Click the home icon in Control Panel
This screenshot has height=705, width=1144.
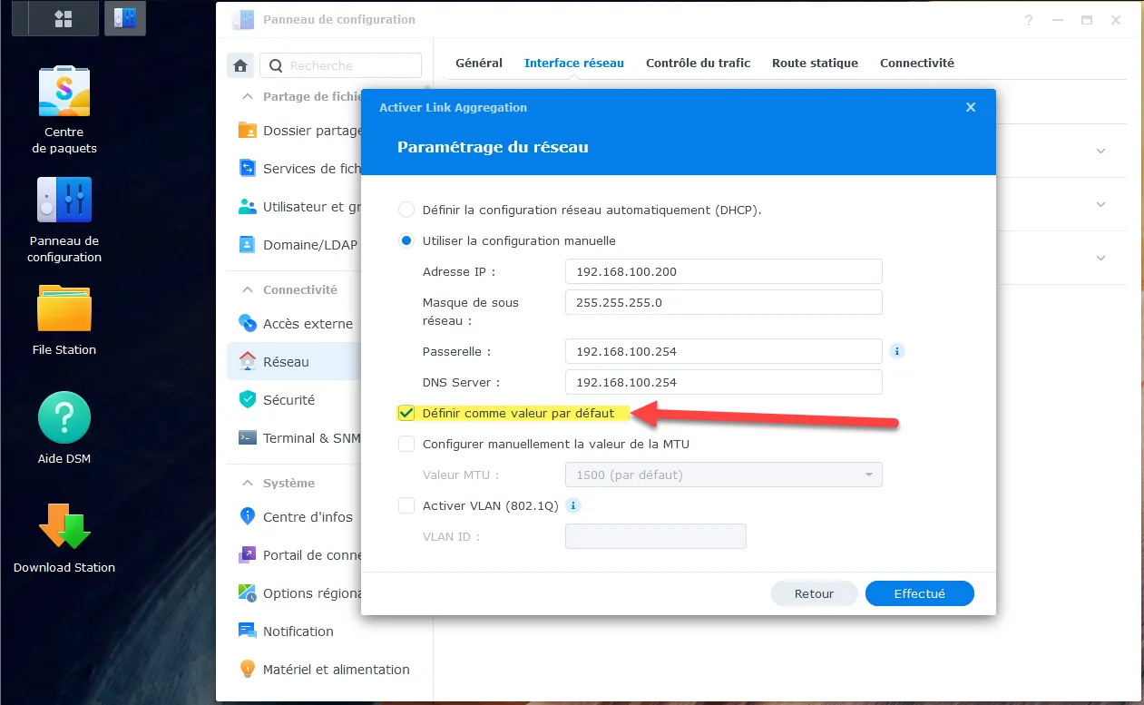240,65
